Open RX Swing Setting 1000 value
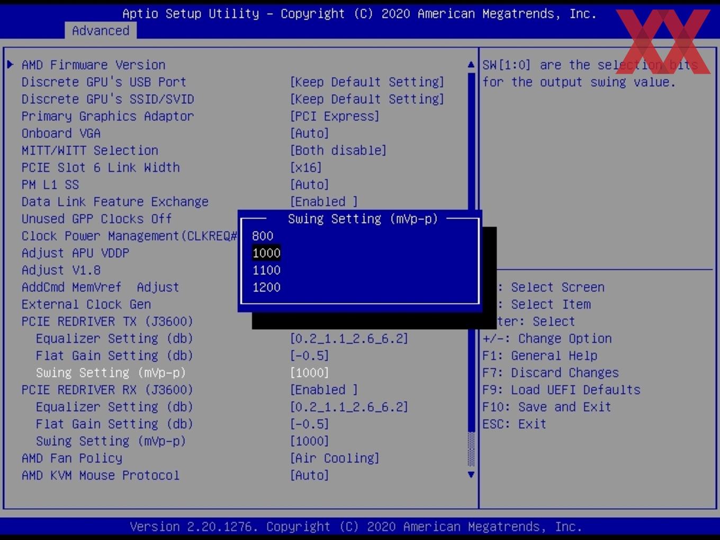The image size is (720, 540). (x=310, y=441)
